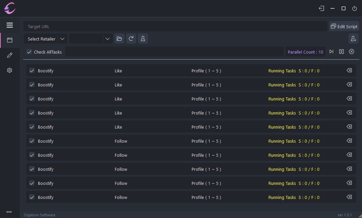Toggle the Check AllTasks checkbox

(29, 52)
